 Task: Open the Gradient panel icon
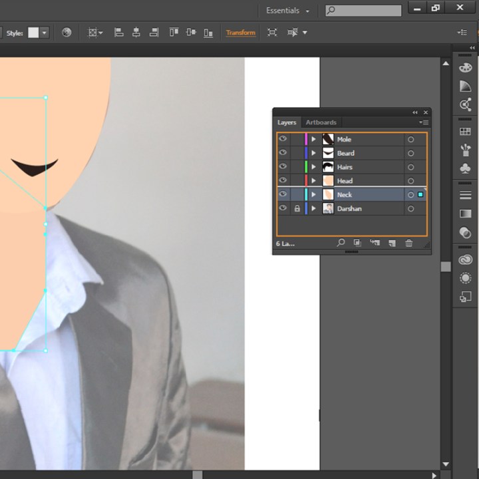click(x=465, y=214)
